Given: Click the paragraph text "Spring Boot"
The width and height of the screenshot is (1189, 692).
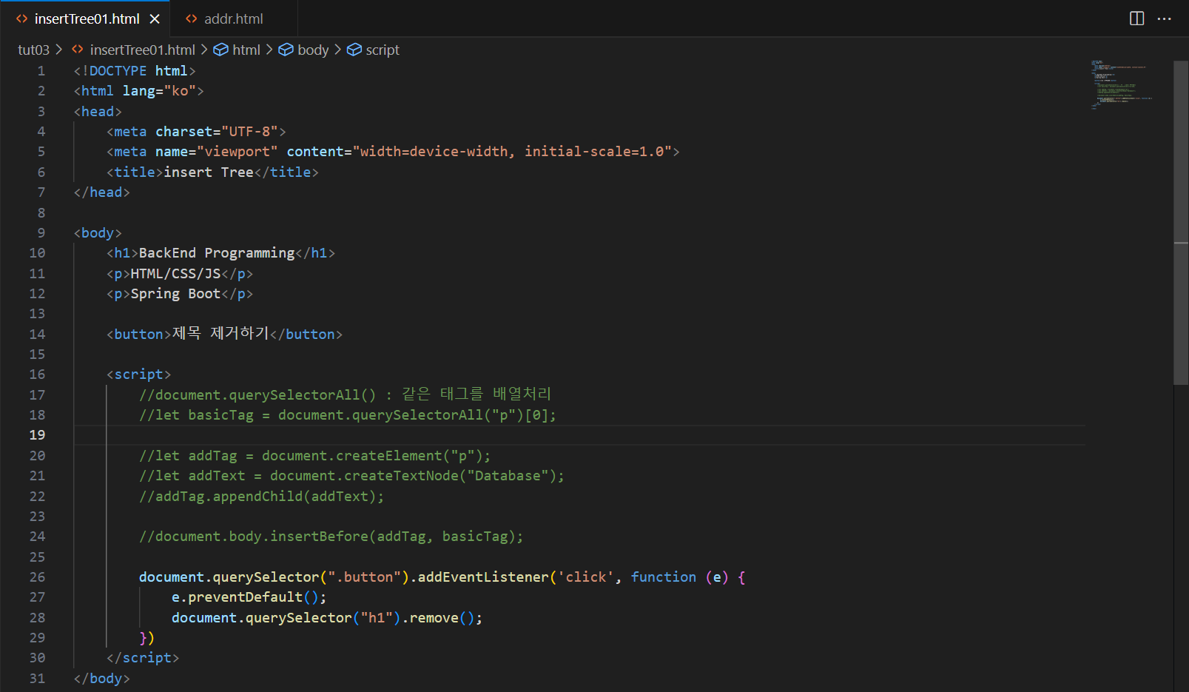Looking at the screenshot, I should (x=176, y=294).
